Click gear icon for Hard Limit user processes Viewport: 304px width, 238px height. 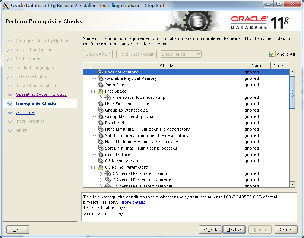pos(101,142)
